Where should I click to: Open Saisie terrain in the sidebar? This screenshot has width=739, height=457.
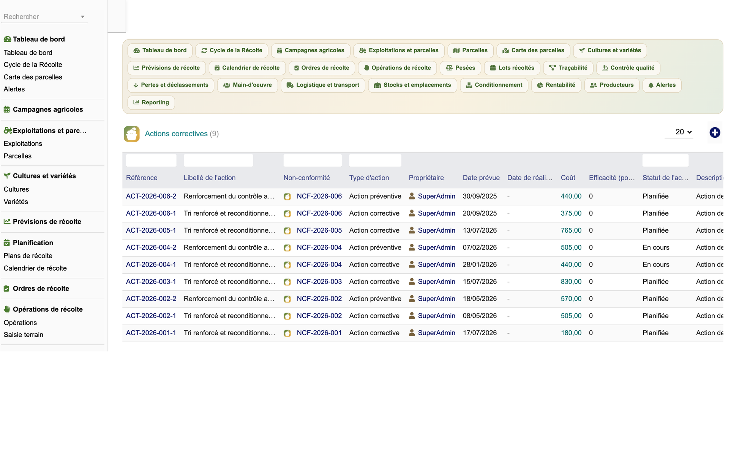[23, 335]
